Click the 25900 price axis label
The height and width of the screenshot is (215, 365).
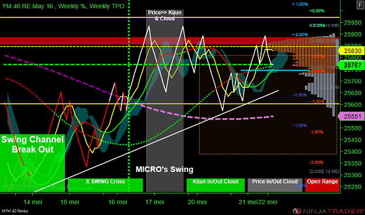353,34
